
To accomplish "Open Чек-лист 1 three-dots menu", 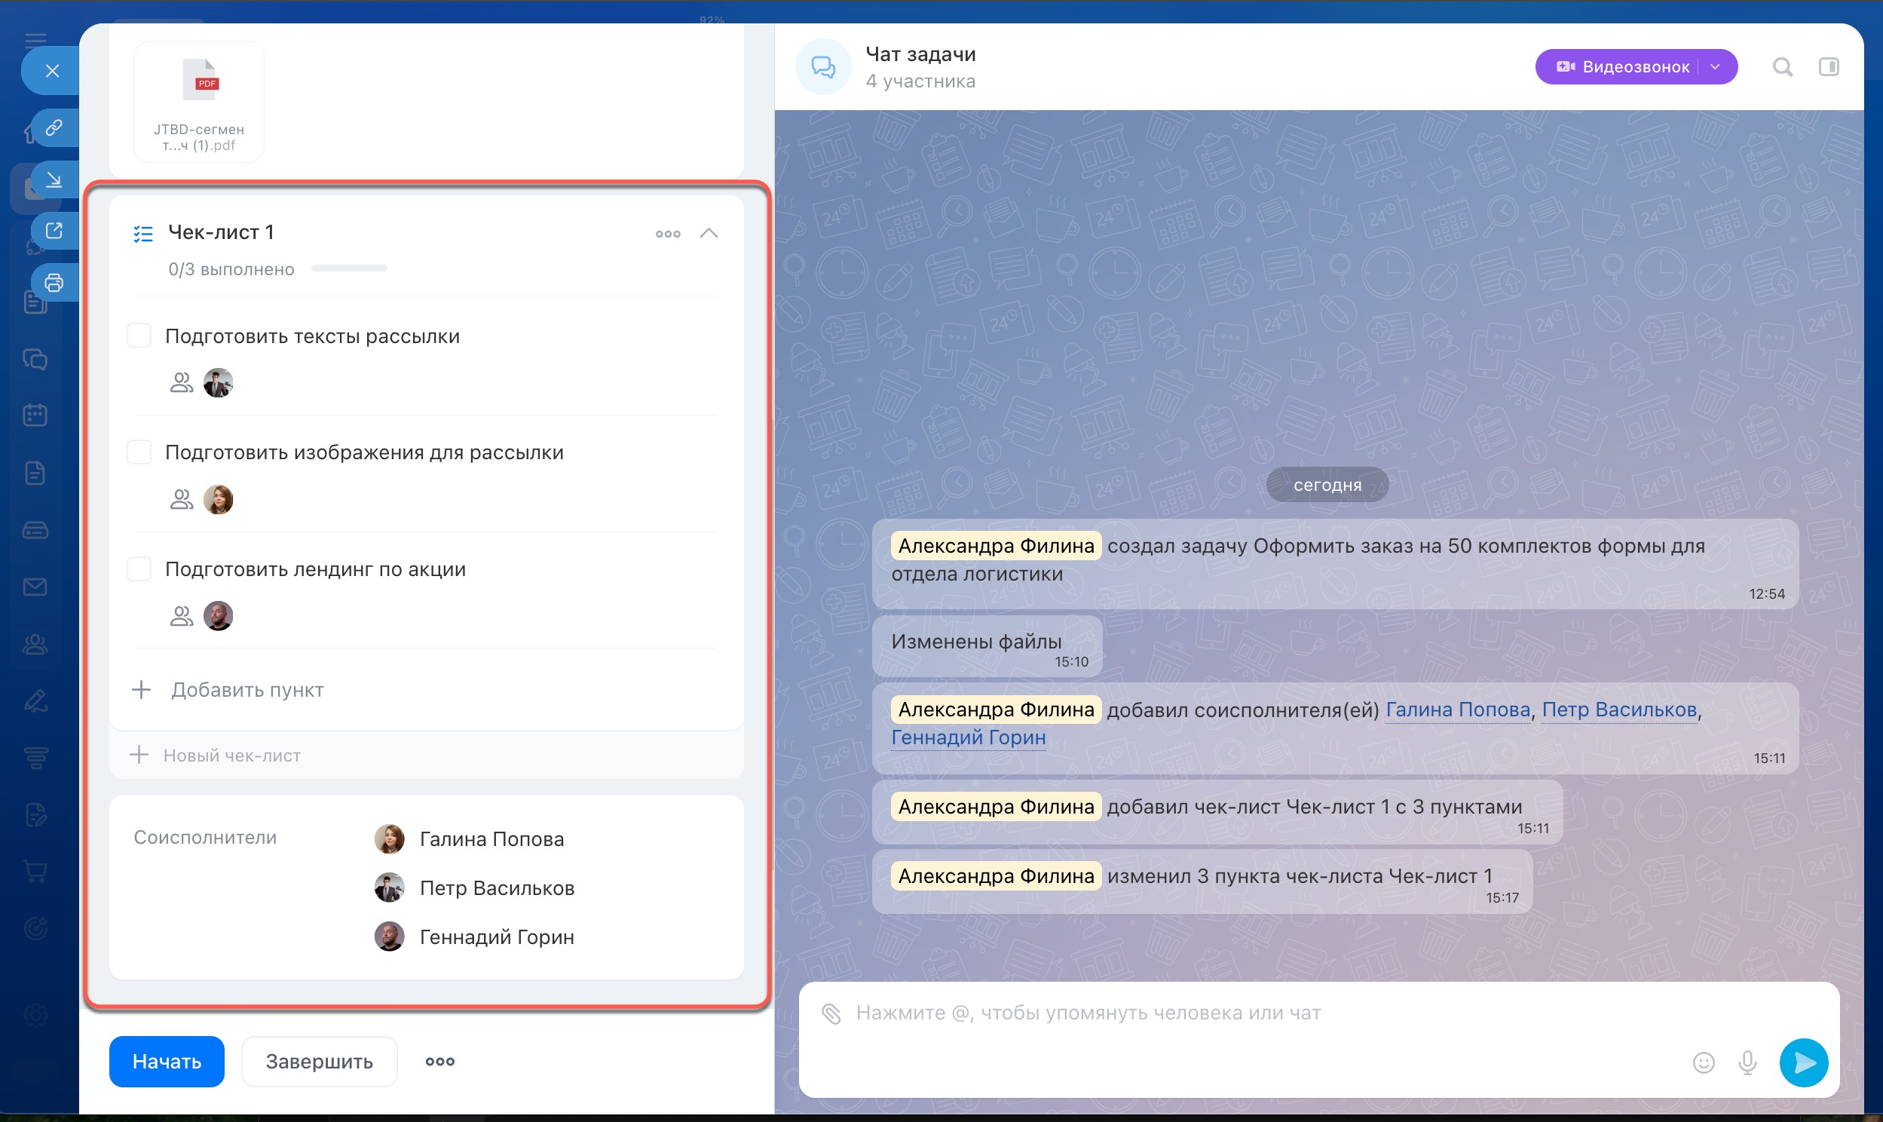I will click(667, 234).
